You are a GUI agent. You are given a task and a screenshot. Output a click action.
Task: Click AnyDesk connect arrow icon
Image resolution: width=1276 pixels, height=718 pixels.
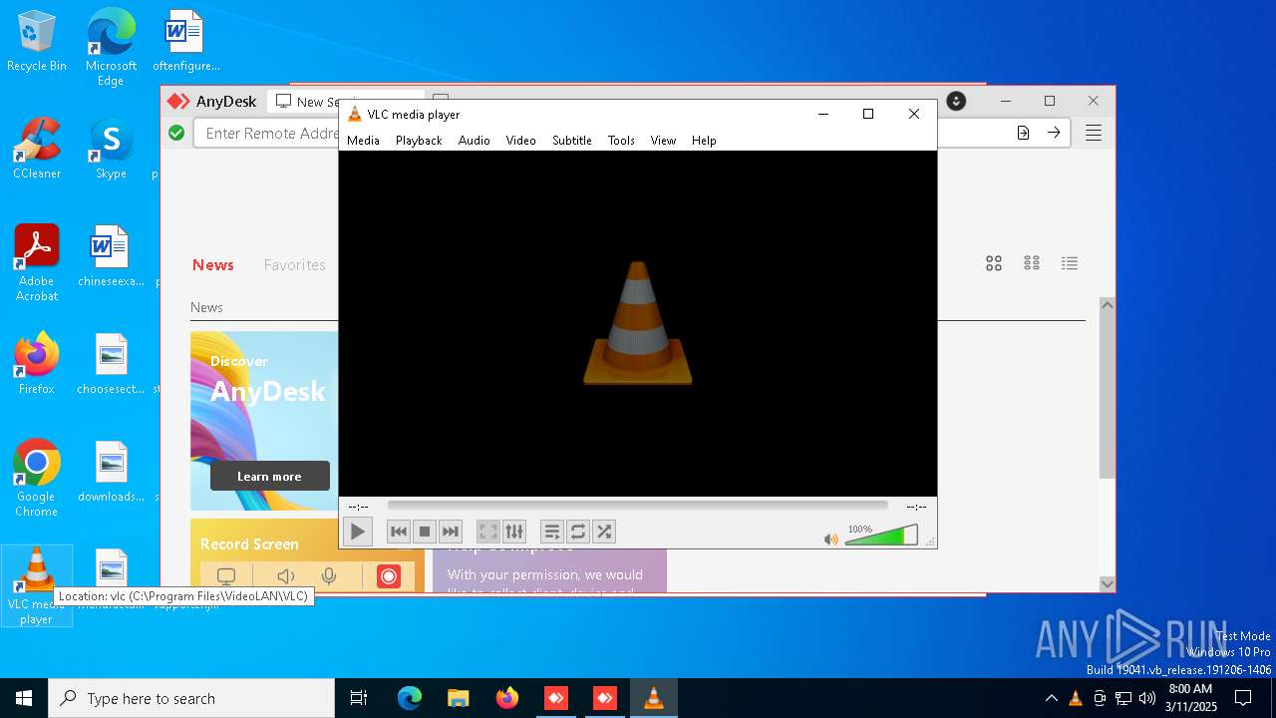click(x=1054, y=133)
